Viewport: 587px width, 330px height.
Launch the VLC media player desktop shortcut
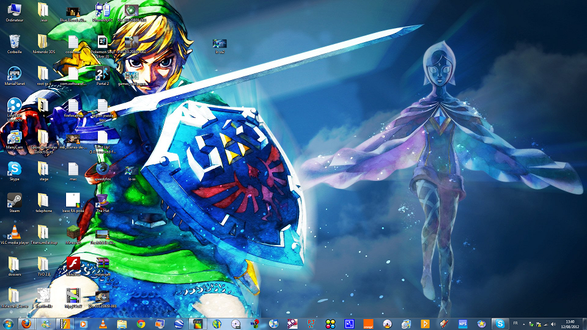[14, 235]
